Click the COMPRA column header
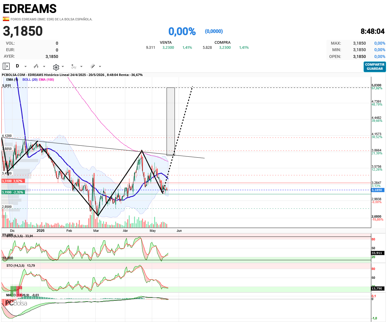 [x=222, y=43]
